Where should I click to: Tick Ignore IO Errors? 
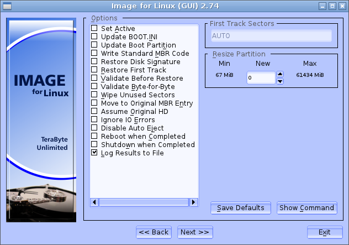click(94, 119)
